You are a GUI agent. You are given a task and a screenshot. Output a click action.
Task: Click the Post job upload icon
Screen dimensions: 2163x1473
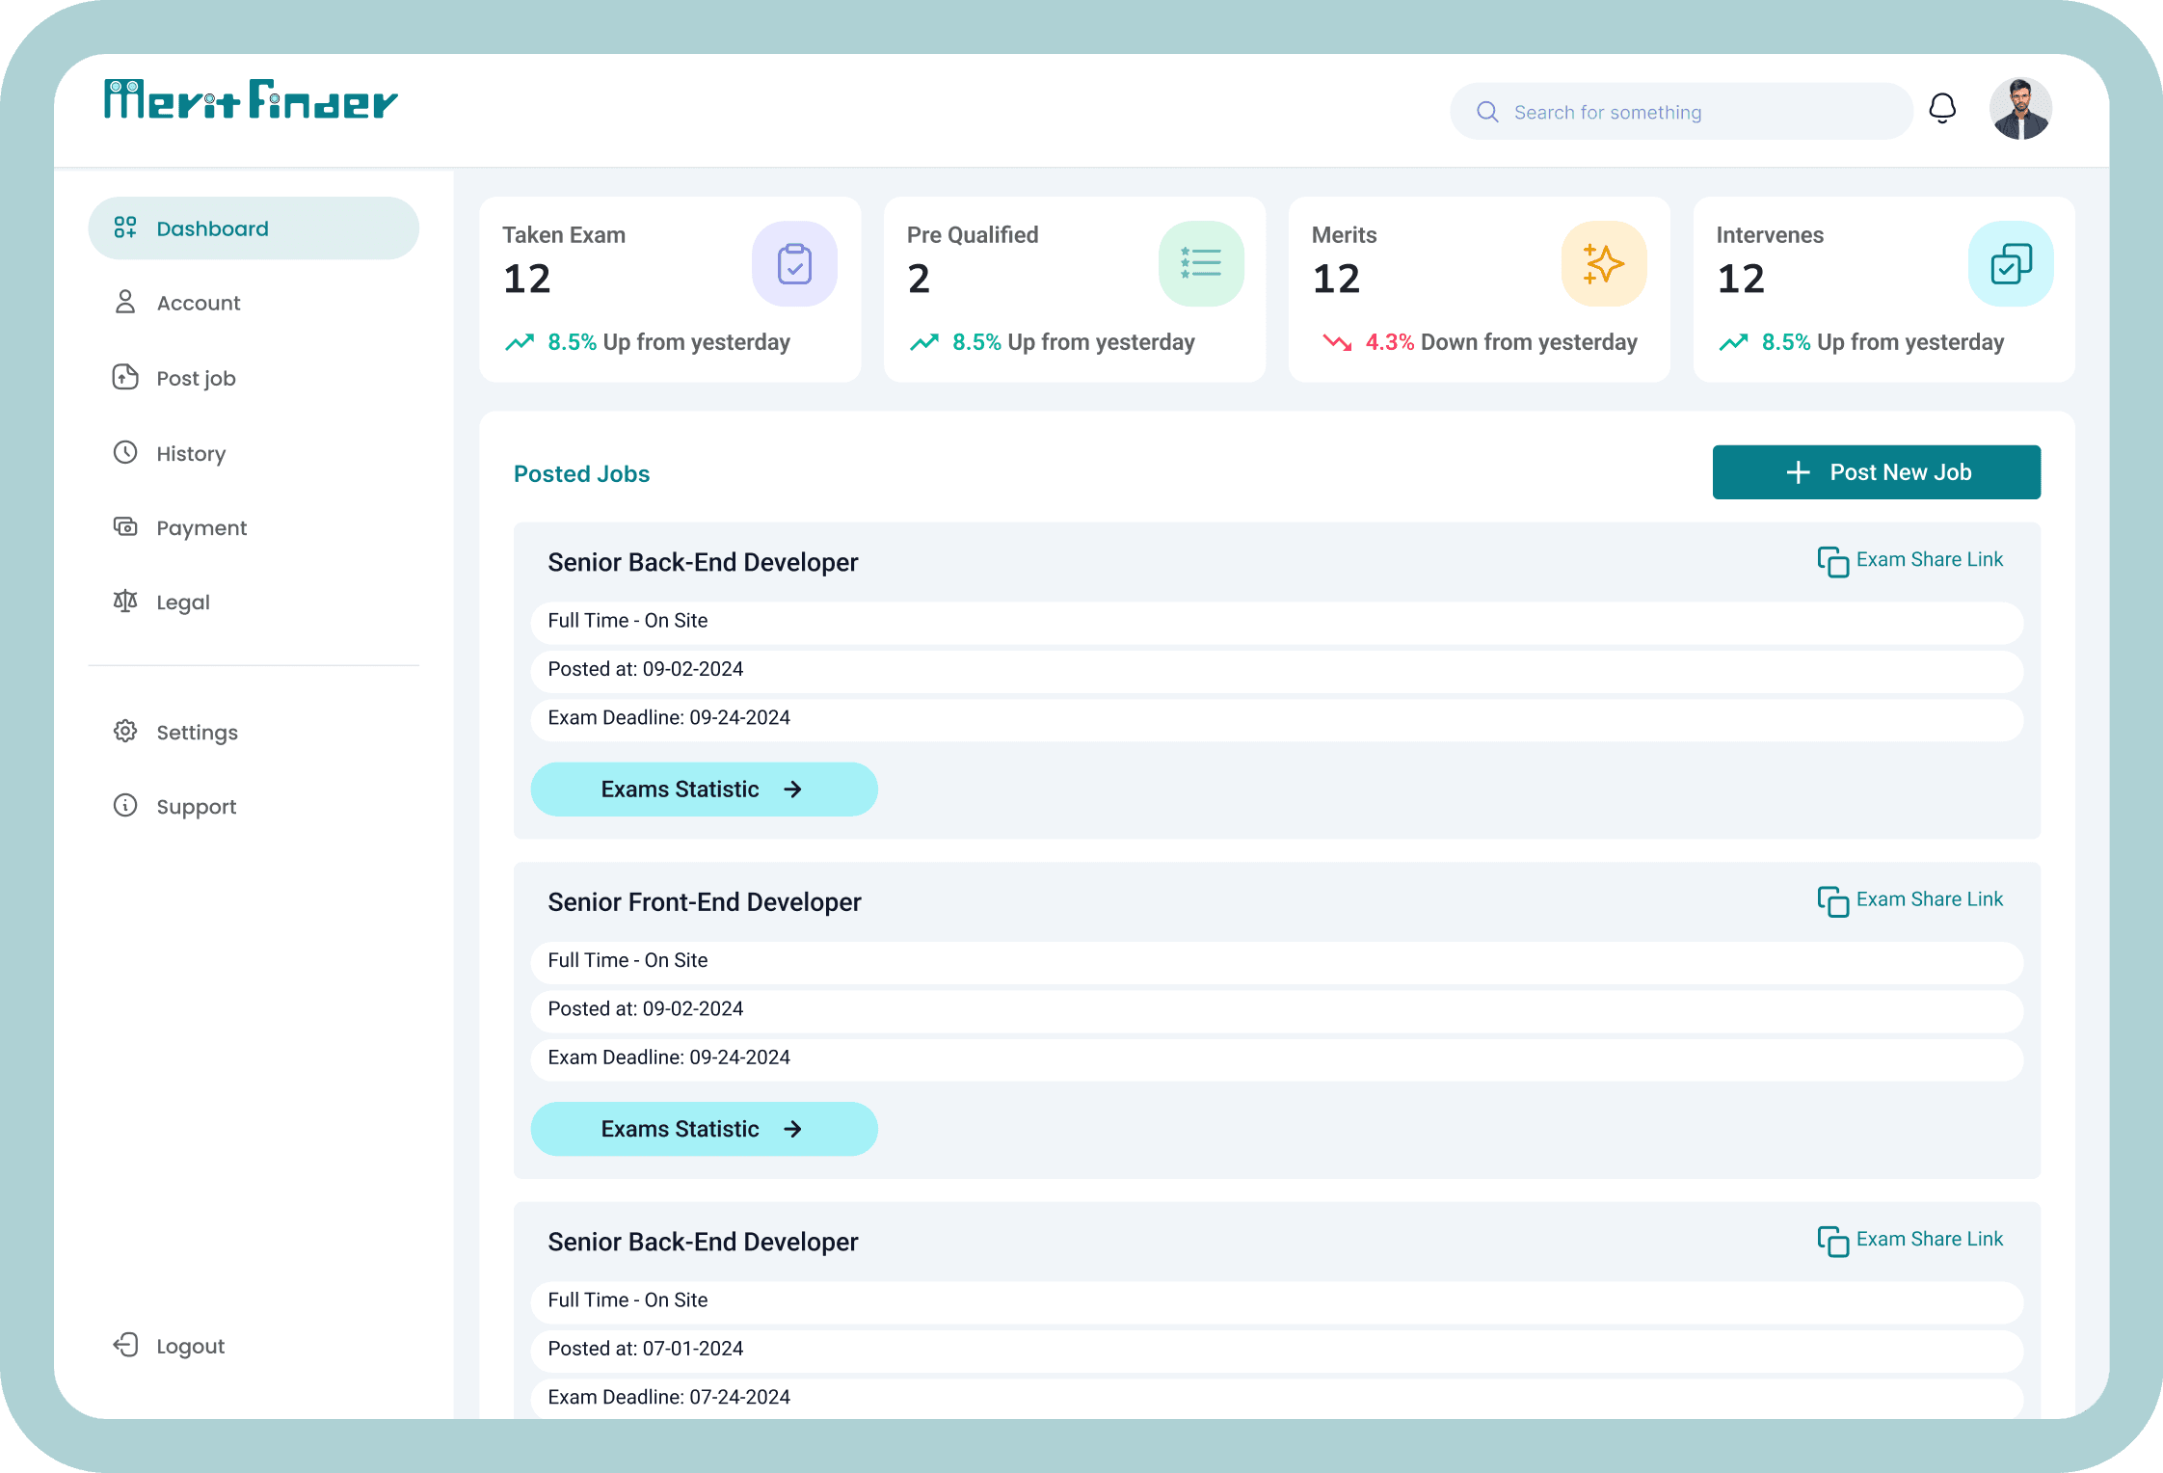pyautogui.click(x=125, y=377)
